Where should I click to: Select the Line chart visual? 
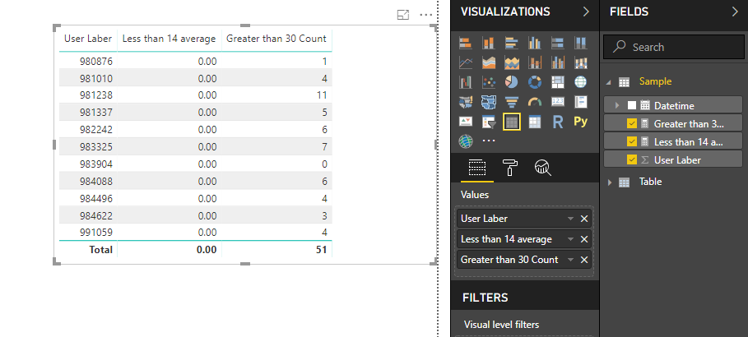coord(466,62)
